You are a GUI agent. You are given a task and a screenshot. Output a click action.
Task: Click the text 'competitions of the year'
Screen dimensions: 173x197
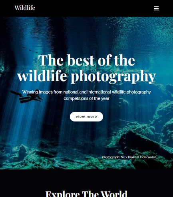[x=86, y=98]
